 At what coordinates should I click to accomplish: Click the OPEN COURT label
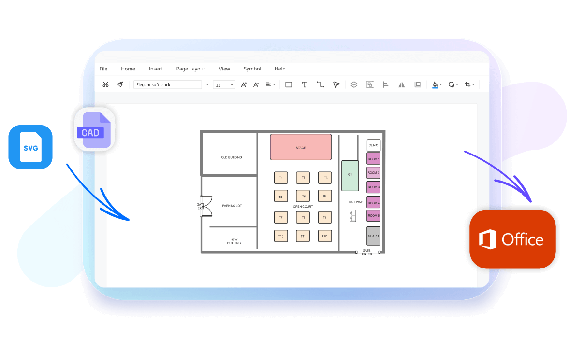tap(303, 206)
